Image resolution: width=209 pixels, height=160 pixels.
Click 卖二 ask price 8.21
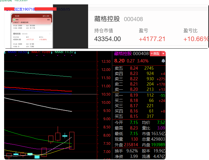(x=134, y=84)
